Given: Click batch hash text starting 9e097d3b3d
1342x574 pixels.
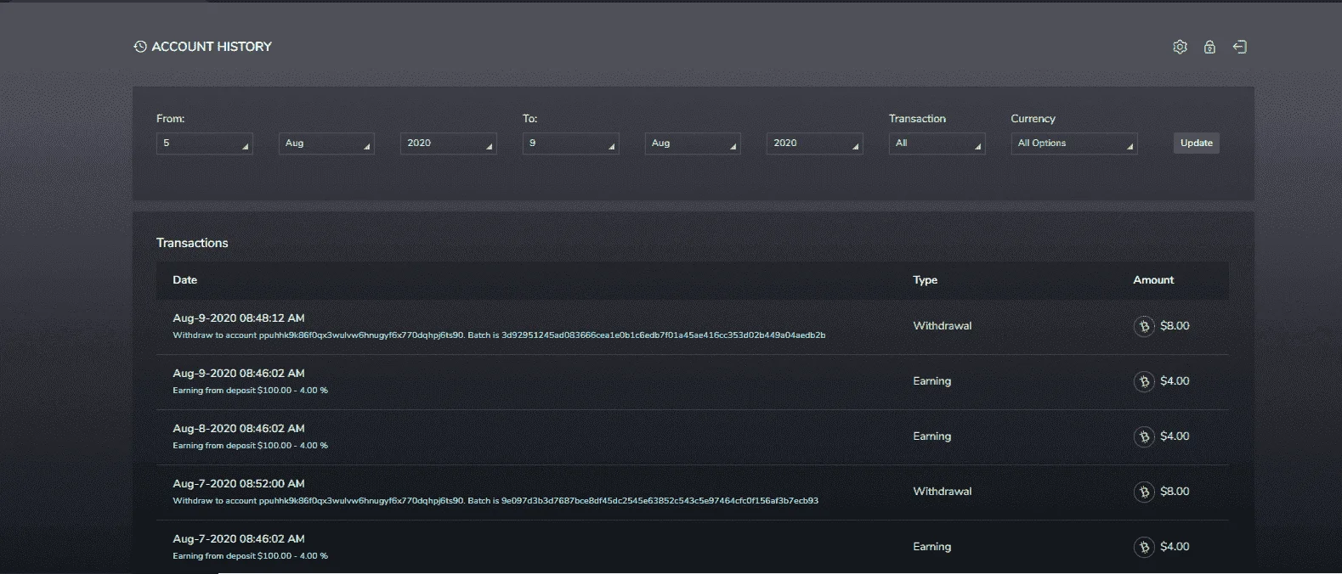Looking at the screenshot, I should (660, 501).
